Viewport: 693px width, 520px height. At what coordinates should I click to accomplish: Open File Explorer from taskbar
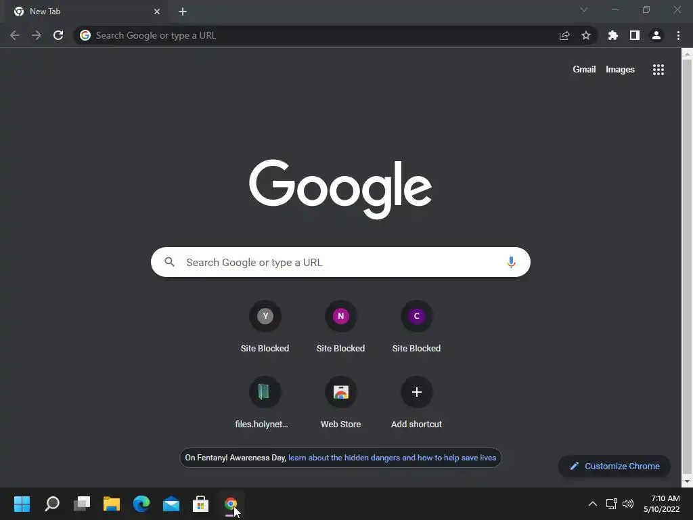pos(112,504)
